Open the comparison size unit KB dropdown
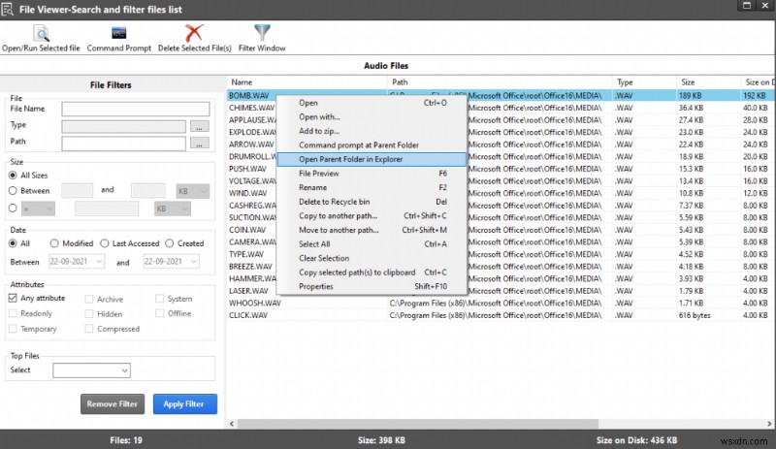This screenshot has height=449, width=776. 173,208
